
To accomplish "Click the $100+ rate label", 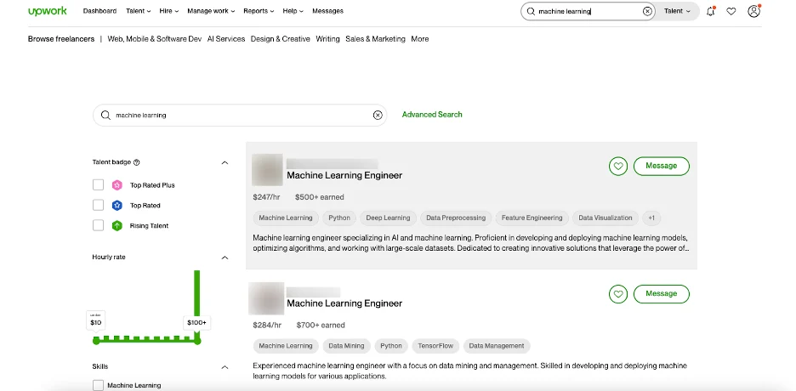I will pos(196,322).
